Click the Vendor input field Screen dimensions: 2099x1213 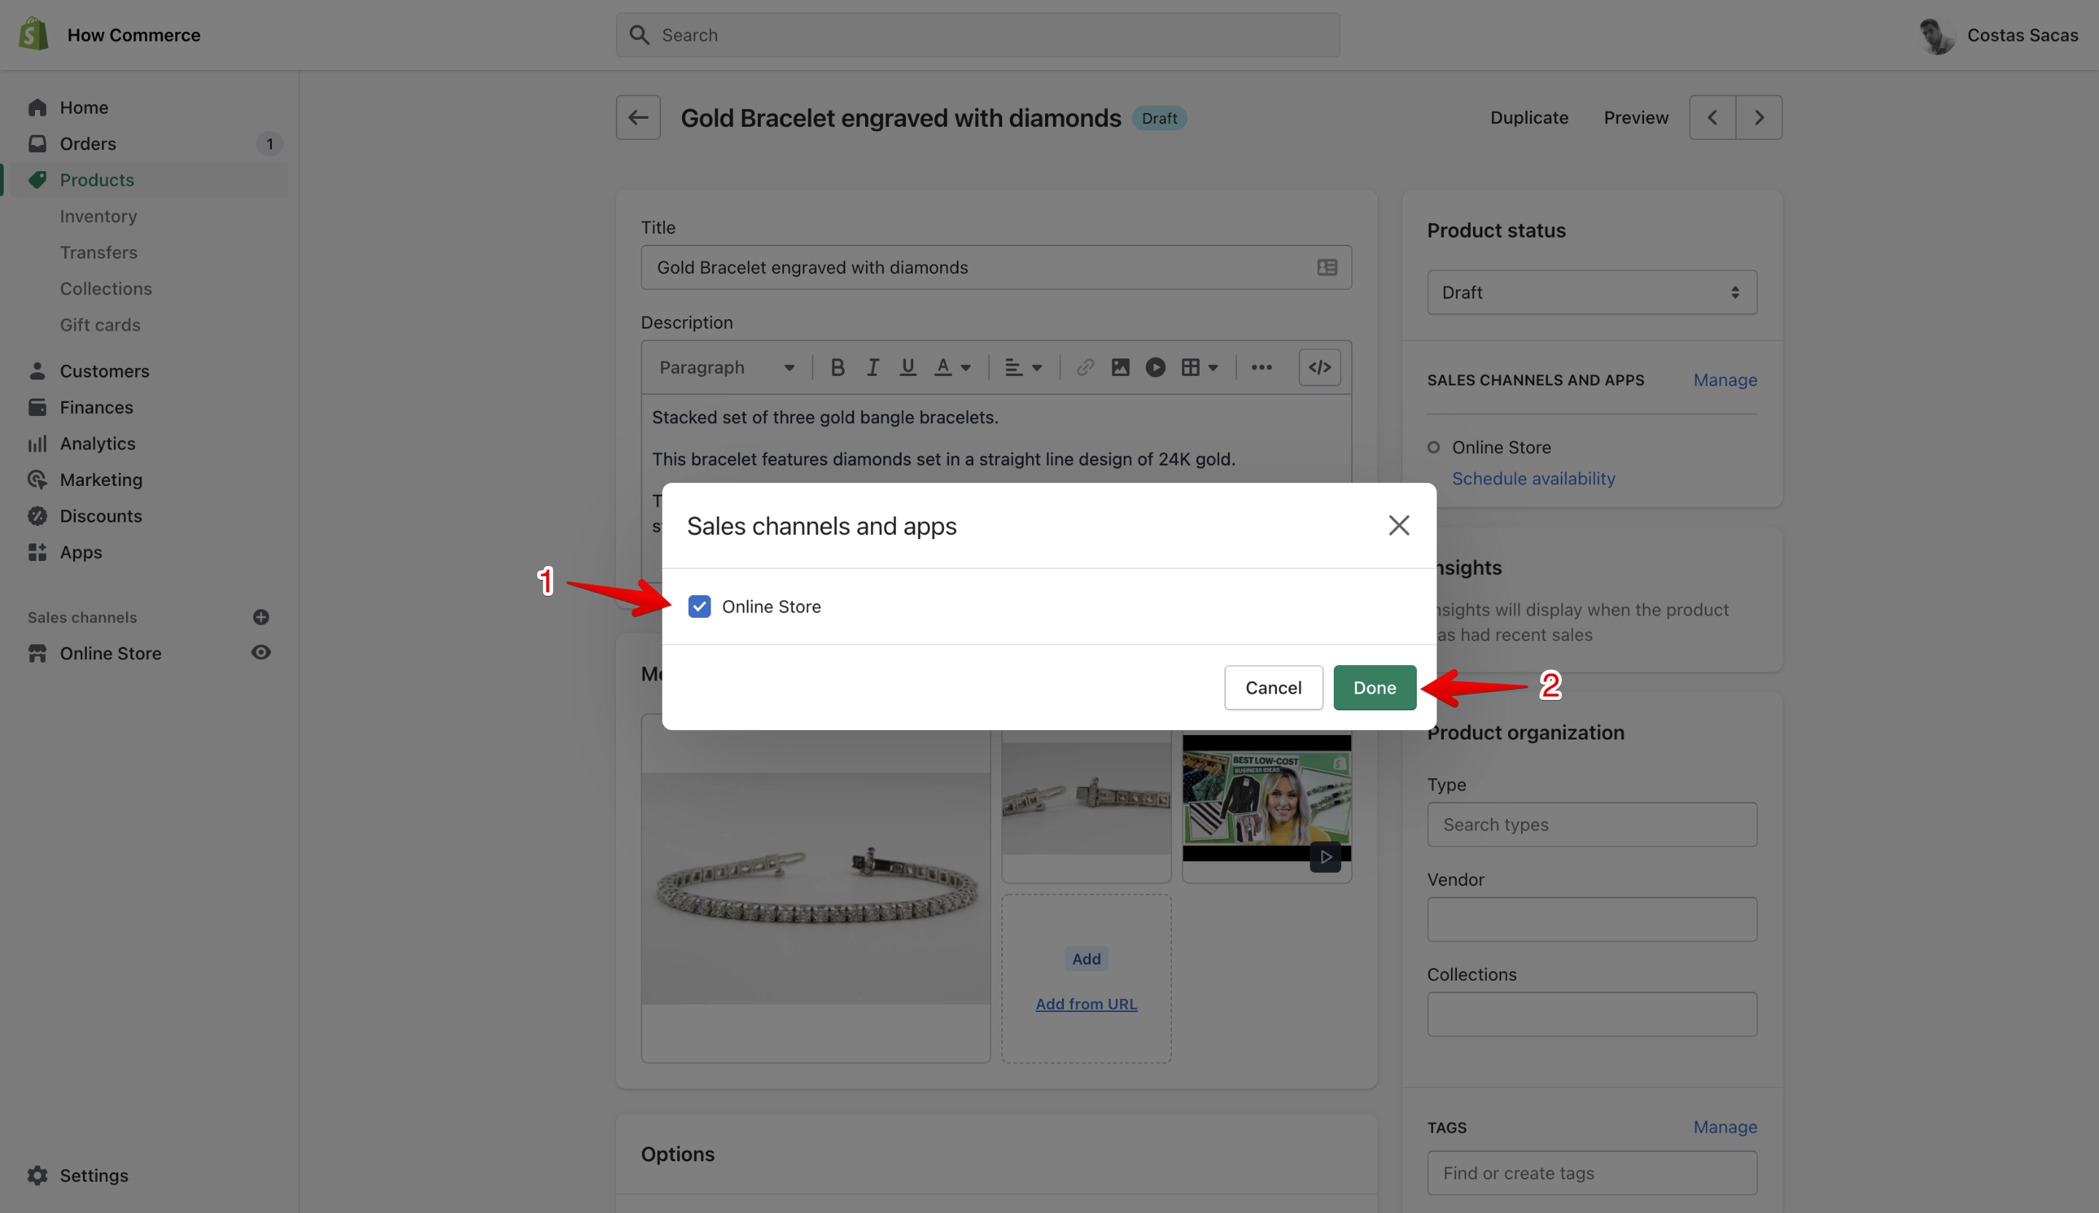click(1592, 919)
